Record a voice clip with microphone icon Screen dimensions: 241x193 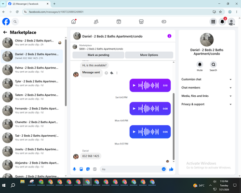click(x=74, y=169)
